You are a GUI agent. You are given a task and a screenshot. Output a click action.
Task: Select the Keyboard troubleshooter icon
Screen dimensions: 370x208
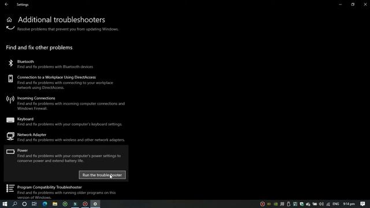[10, 120]
